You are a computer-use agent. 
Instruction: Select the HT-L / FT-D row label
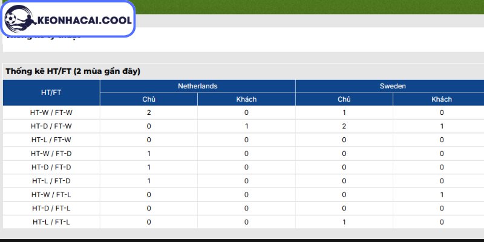(x=51, y=181)
